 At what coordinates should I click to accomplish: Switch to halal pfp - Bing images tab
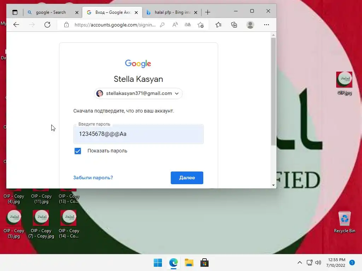tap(172, 12)
